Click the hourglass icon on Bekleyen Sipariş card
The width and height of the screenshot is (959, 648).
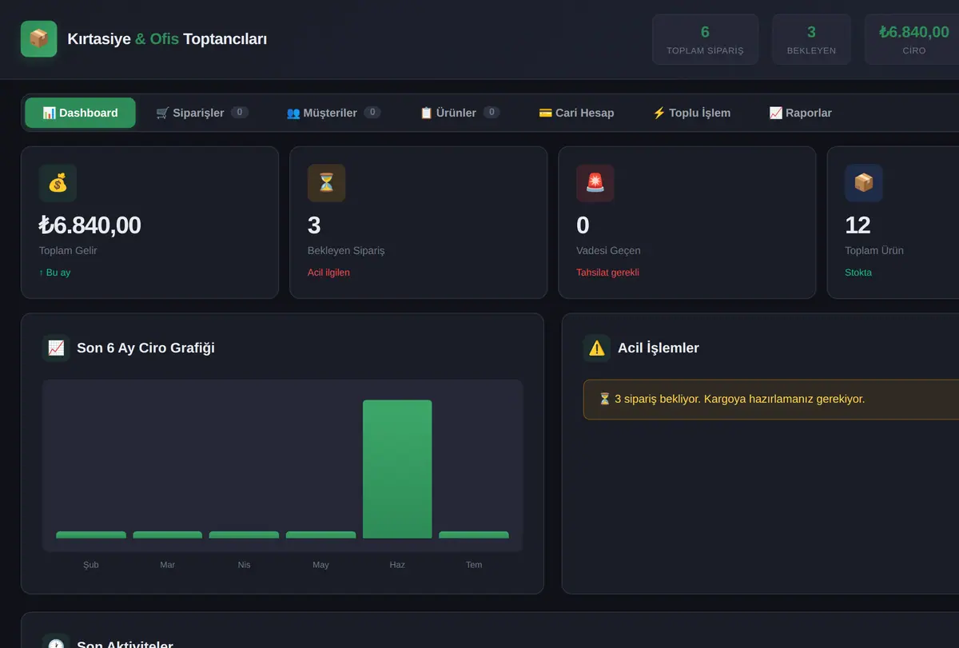point(326,183)
